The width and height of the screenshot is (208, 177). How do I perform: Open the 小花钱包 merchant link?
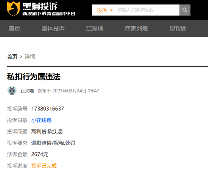tap(41, 120)
